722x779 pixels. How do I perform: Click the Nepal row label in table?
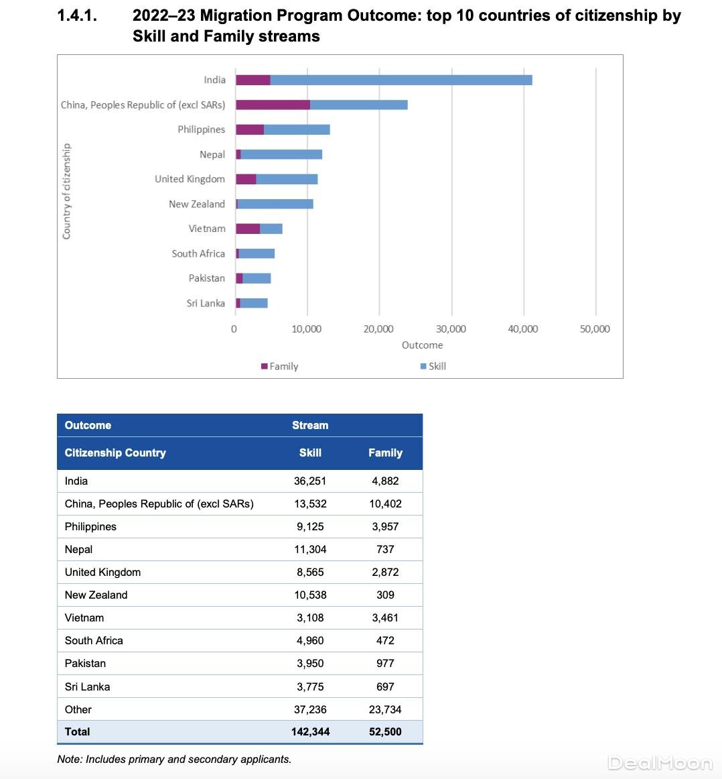[78, 549]
